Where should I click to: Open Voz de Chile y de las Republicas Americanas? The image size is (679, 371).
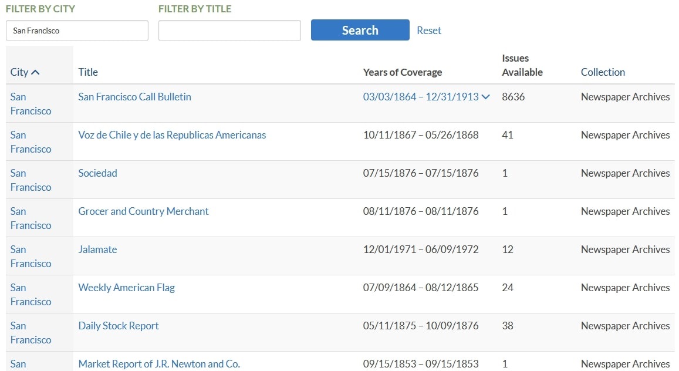coord(172,135)
